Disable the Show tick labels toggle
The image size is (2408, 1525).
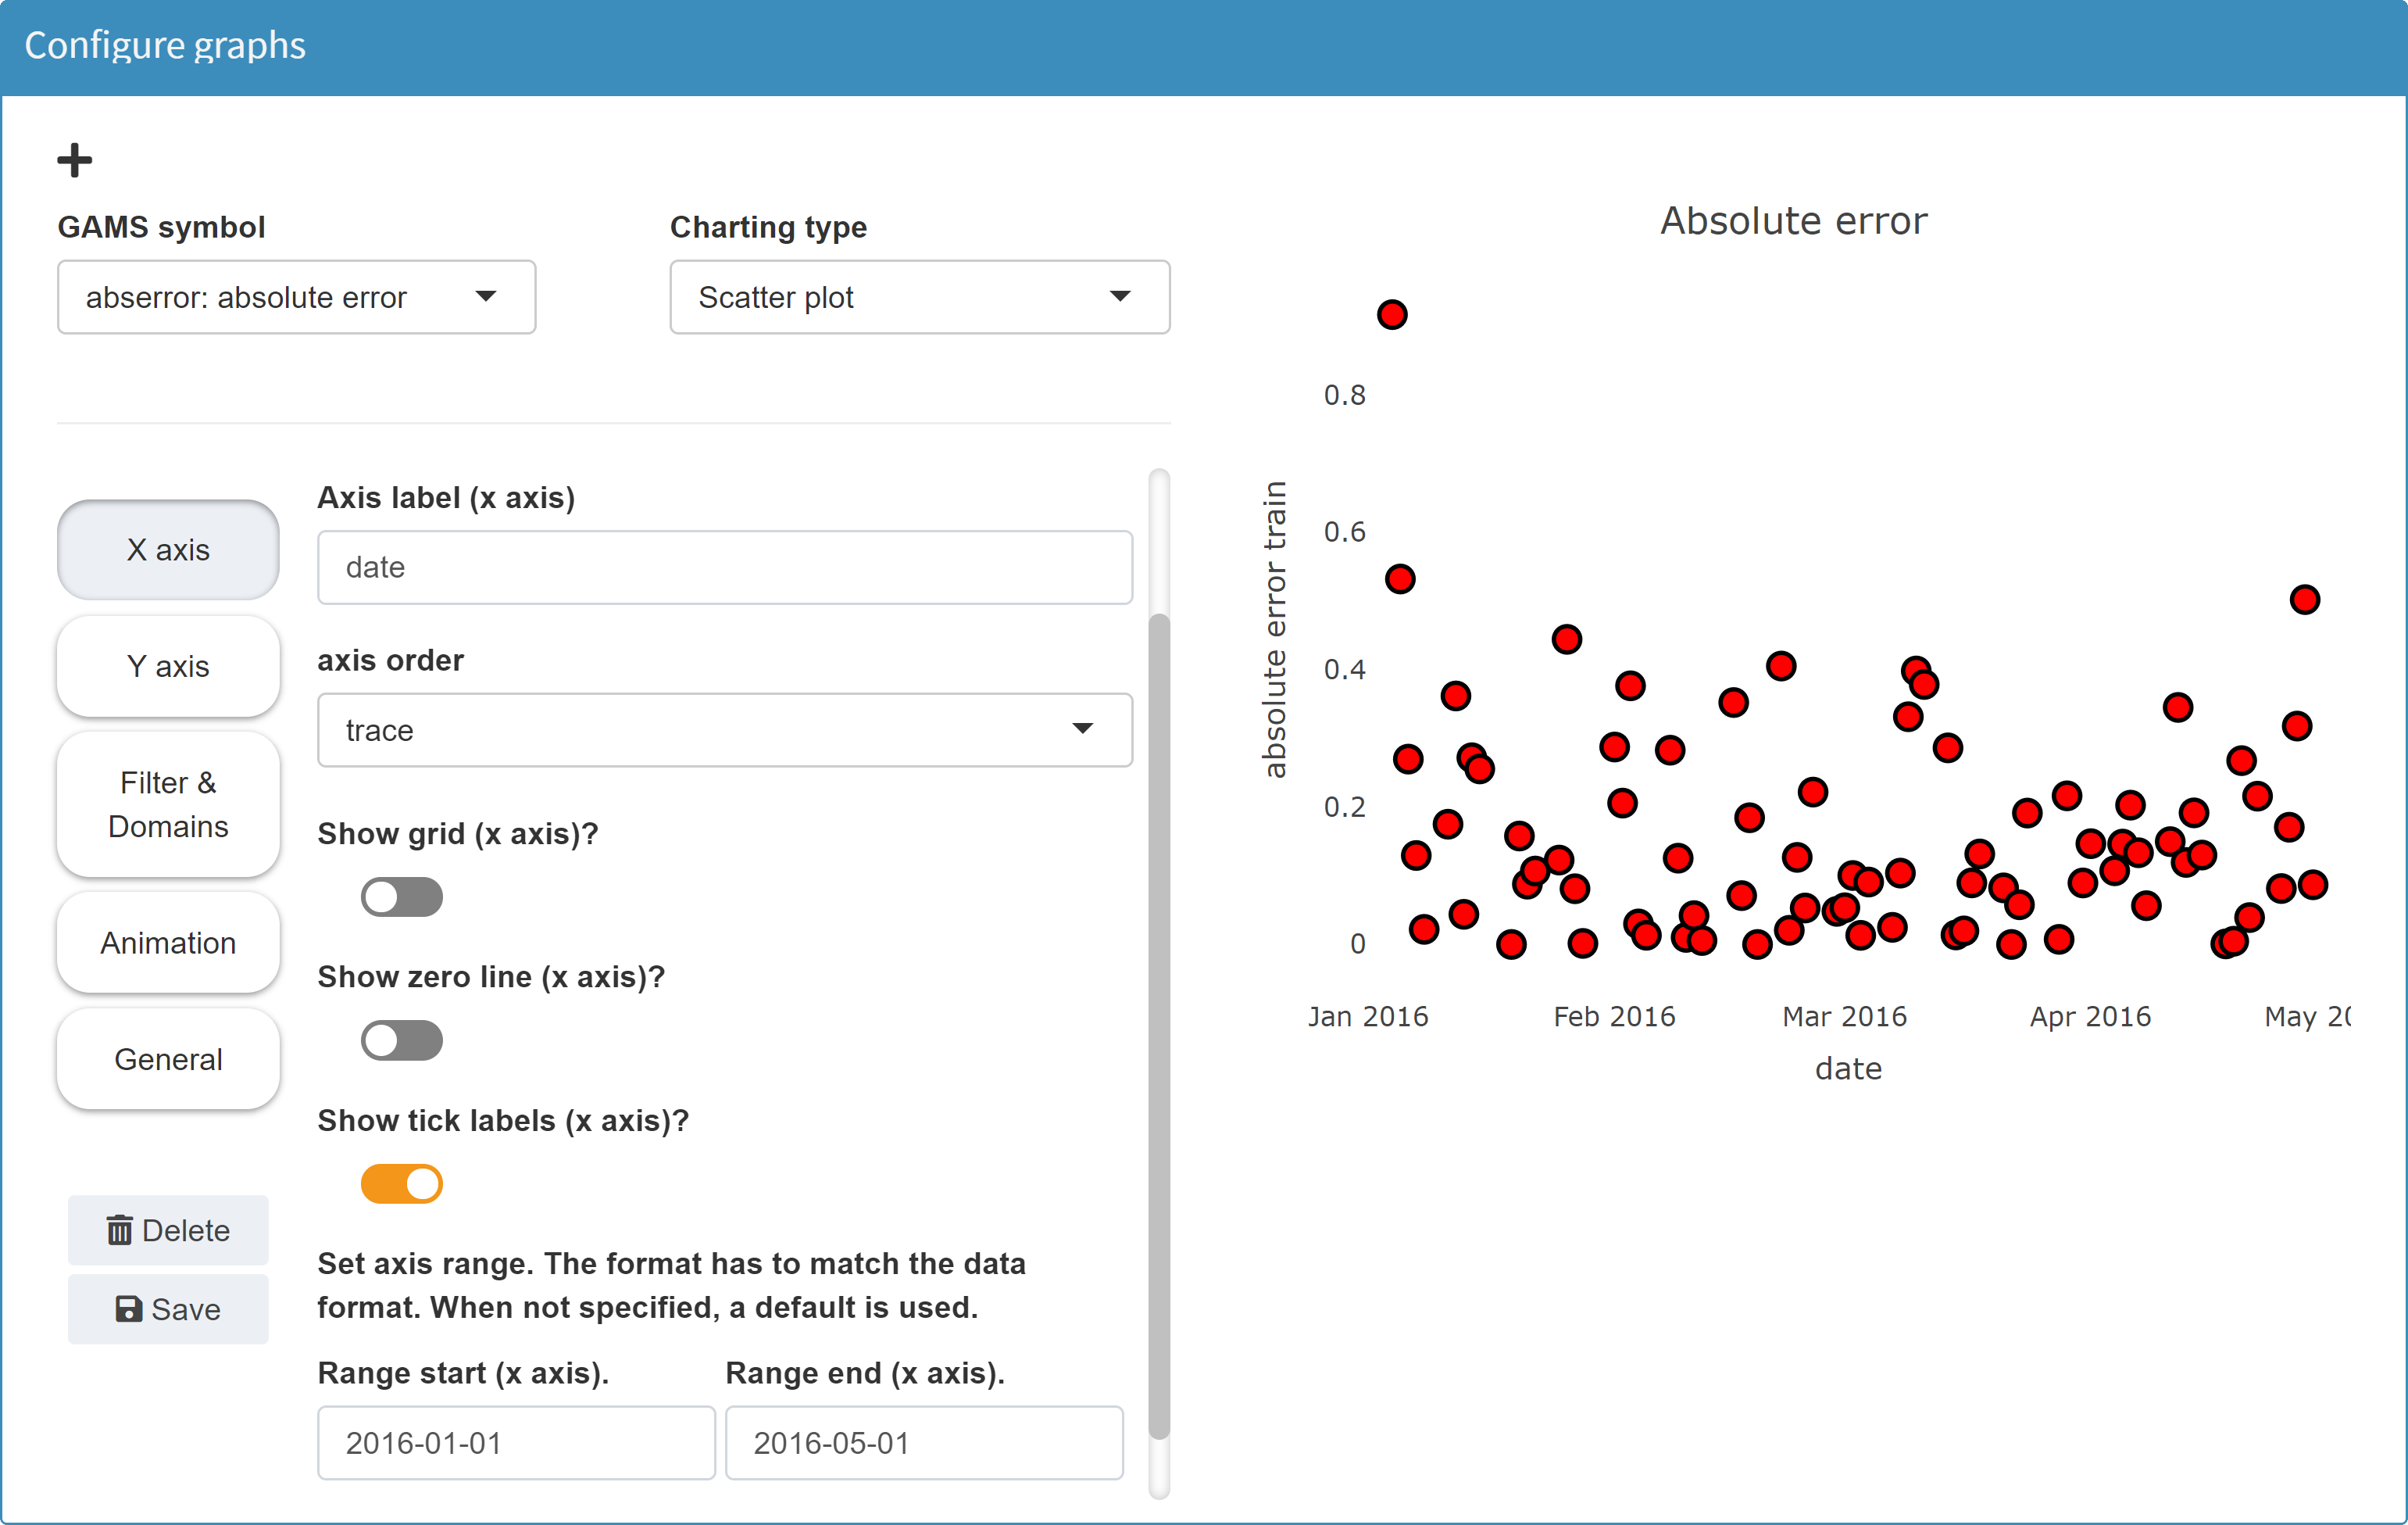point(400,1183)
